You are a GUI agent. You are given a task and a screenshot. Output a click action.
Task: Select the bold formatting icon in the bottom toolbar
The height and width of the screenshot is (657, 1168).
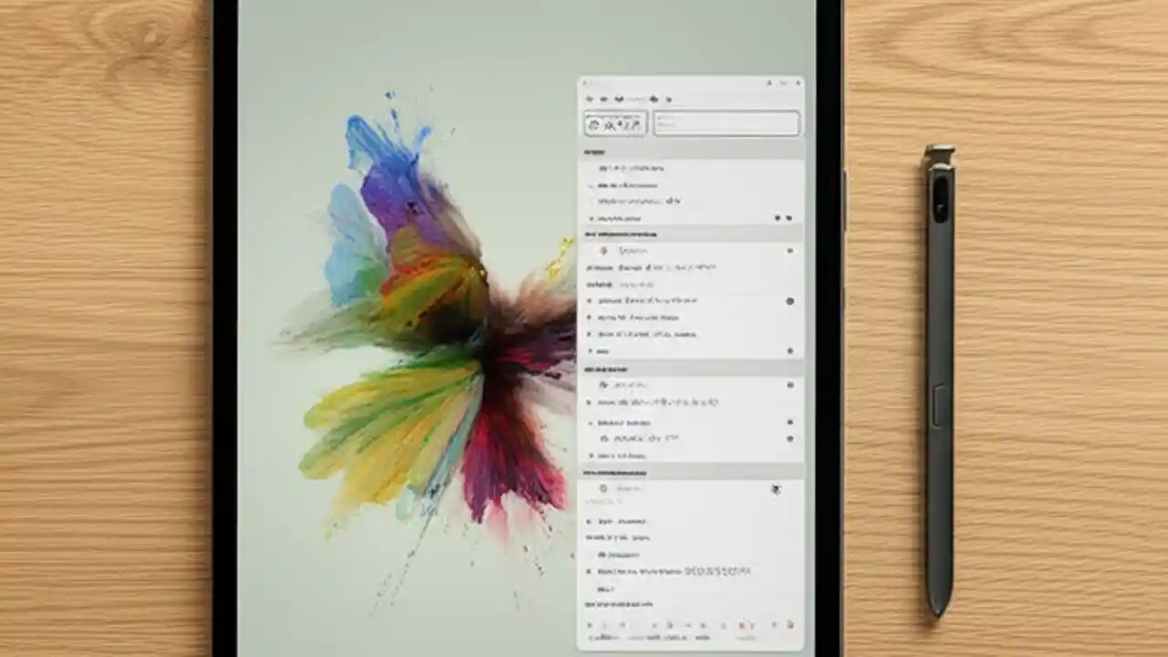click(591, 626)
